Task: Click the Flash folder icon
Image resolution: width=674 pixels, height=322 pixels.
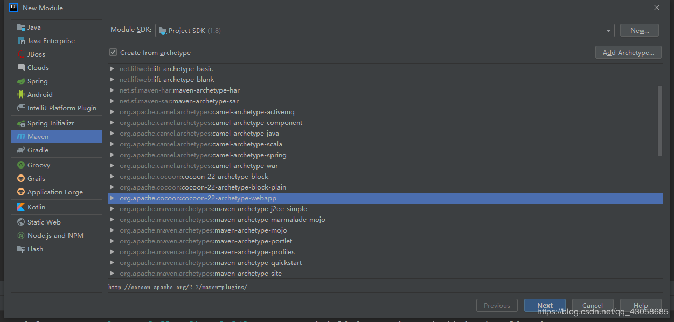Action: click(21, 249)
